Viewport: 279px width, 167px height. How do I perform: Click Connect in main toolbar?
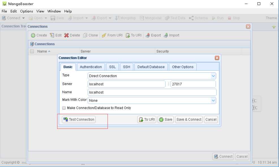click(11, 18)
